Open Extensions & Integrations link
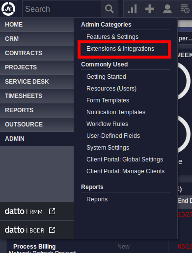 (120, 49)
